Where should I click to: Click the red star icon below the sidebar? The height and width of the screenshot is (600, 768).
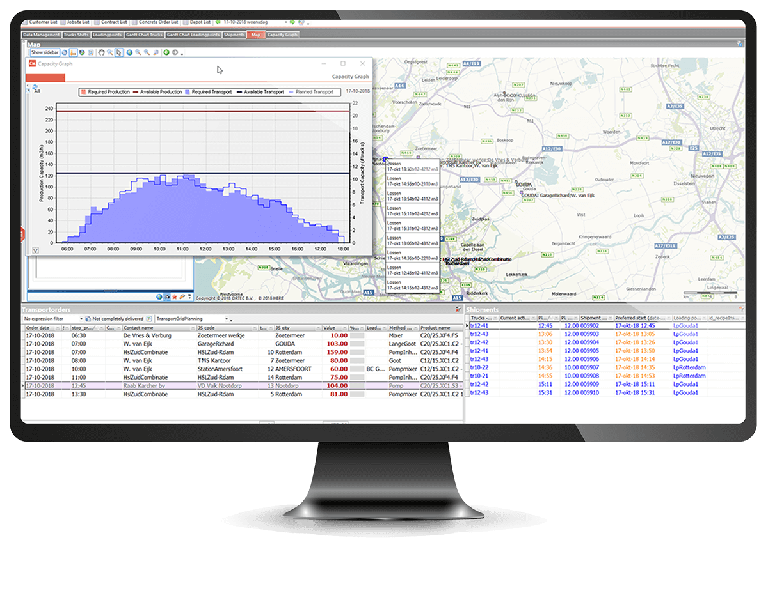click(174, 297)
